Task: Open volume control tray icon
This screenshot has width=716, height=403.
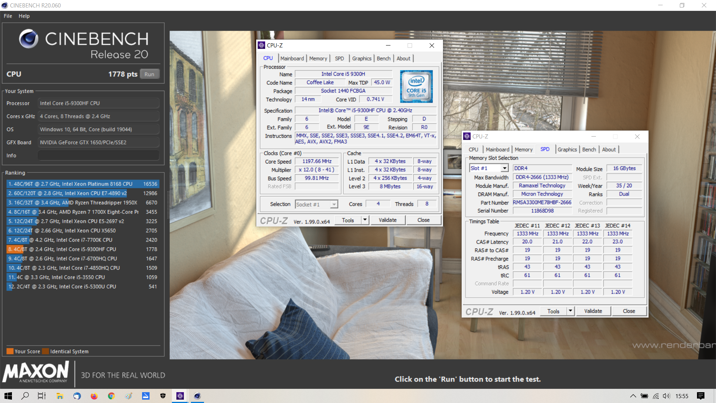Action: pos(666,396)
